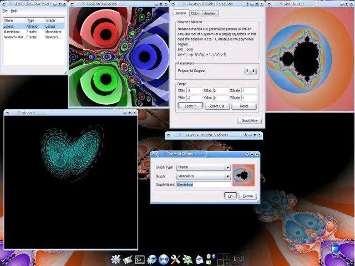
Task: Click the clipboard tray icon in the panel
Action: tap(209, 257)
